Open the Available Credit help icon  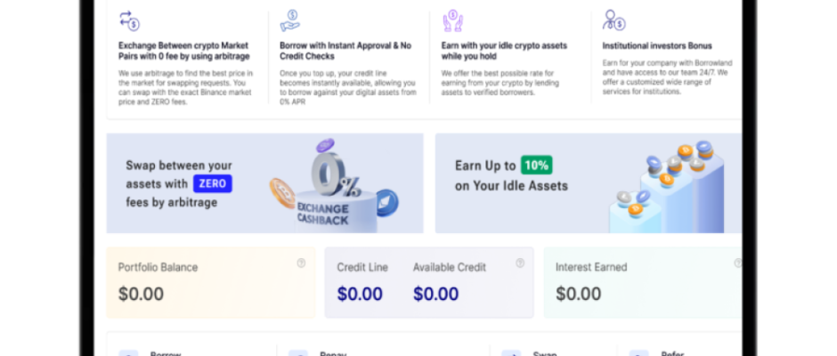pyautogui.click(x=520, y=263)
